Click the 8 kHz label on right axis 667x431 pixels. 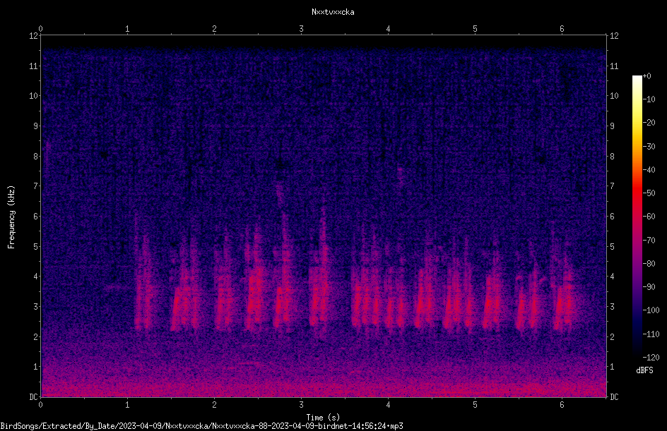point(612,157)
